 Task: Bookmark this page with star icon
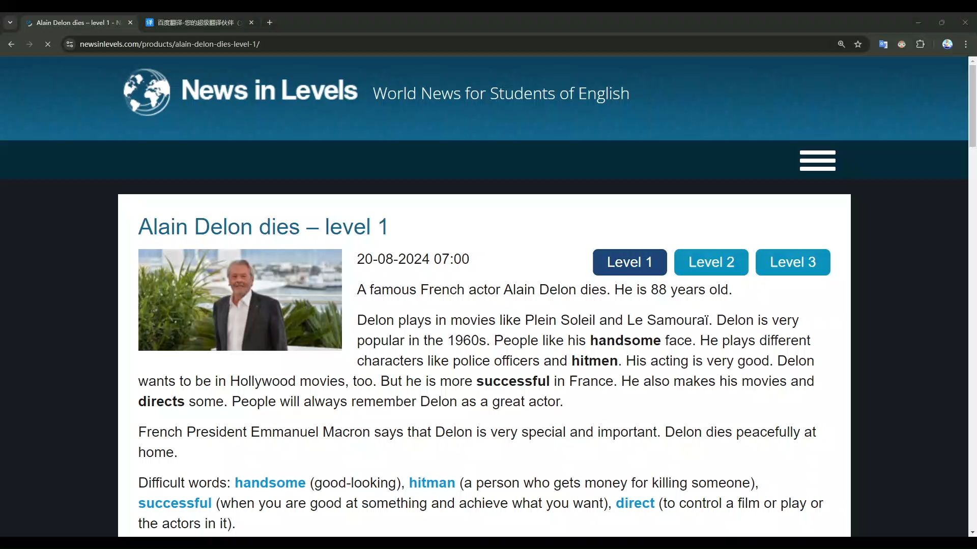tap(858, 44)
